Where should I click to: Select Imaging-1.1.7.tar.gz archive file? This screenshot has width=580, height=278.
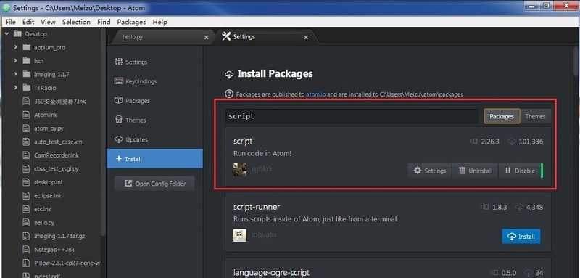click(x=59, y=236)
